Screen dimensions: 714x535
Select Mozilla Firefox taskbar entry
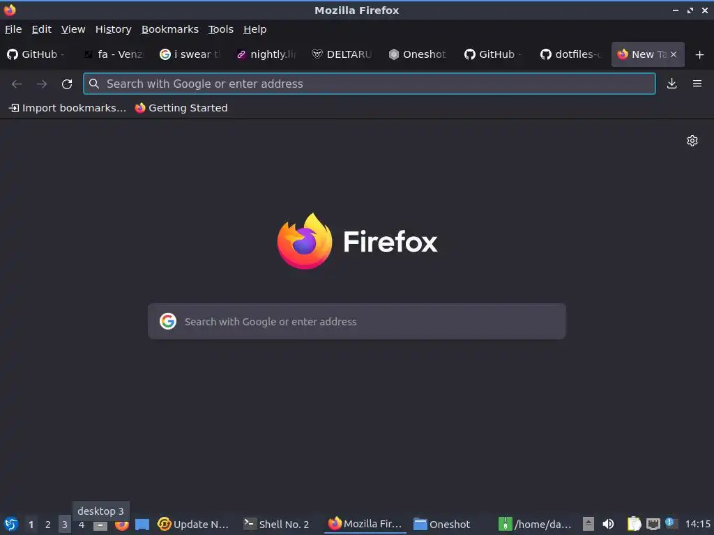[x=365, y=524]
